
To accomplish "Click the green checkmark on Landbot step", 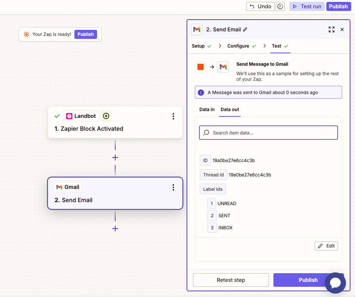I will 57,116.
